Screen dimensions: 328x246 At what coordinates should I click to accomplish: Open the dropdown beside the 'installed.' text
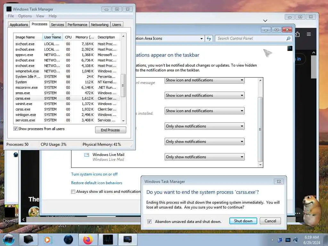coord(204,111)
